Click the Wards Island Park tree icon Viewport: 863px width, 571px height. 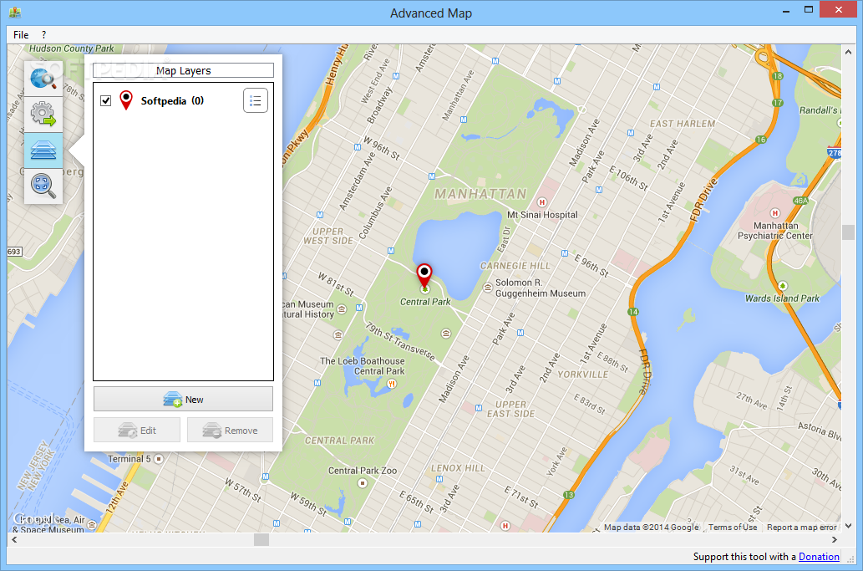[783, 286]
